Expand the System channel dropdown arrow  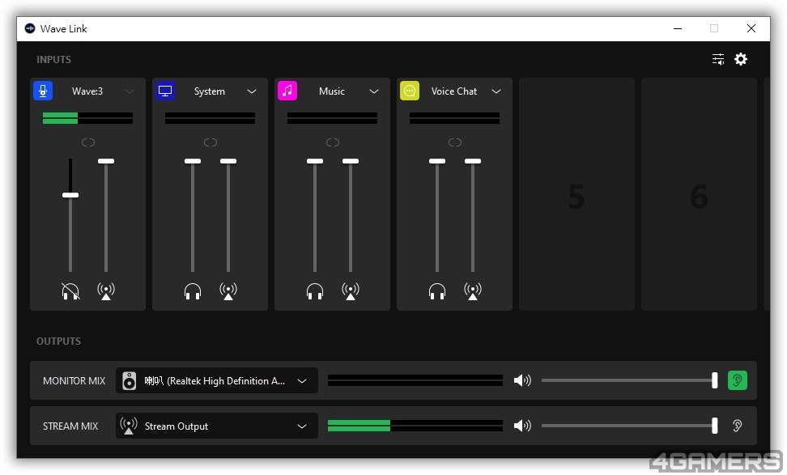pos(252,91)
